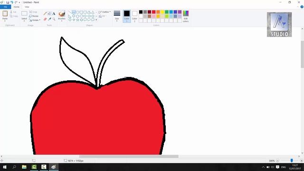The width and height of the screenshot is (304, 171).
Task: Click the vertical scrollbar thumb
Action: pos(303,55)
